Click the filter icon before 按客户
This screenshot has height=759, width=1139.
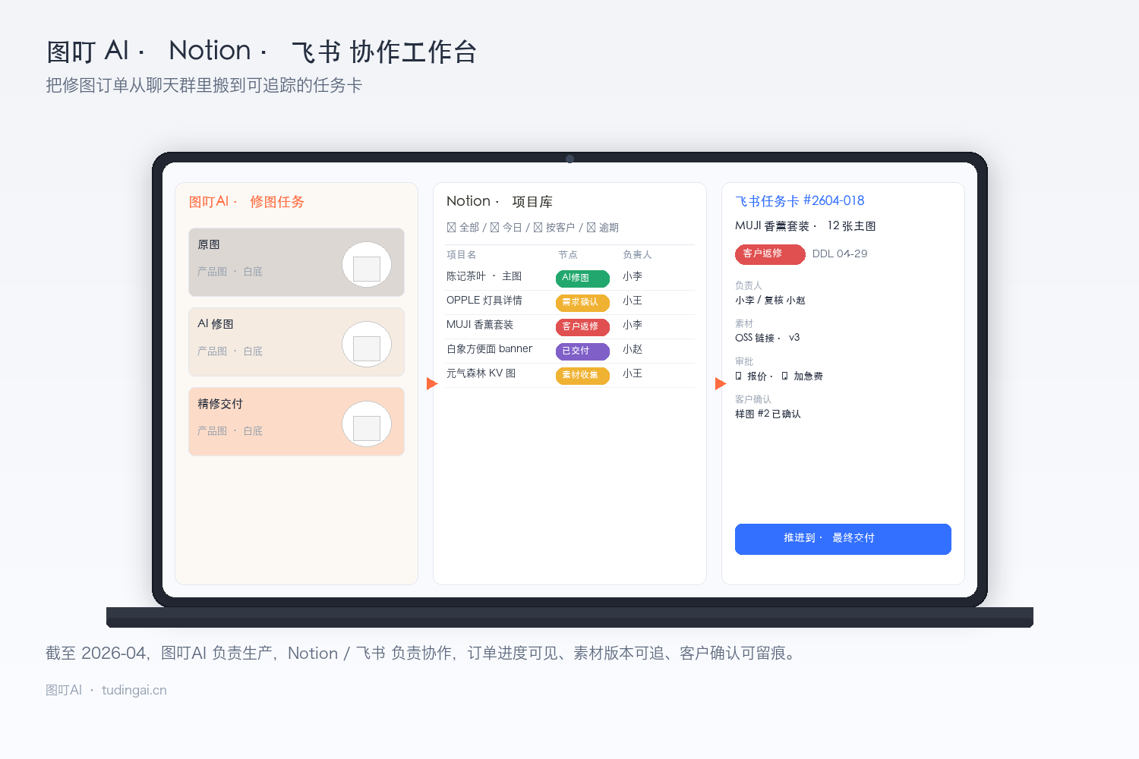[538, 227]
